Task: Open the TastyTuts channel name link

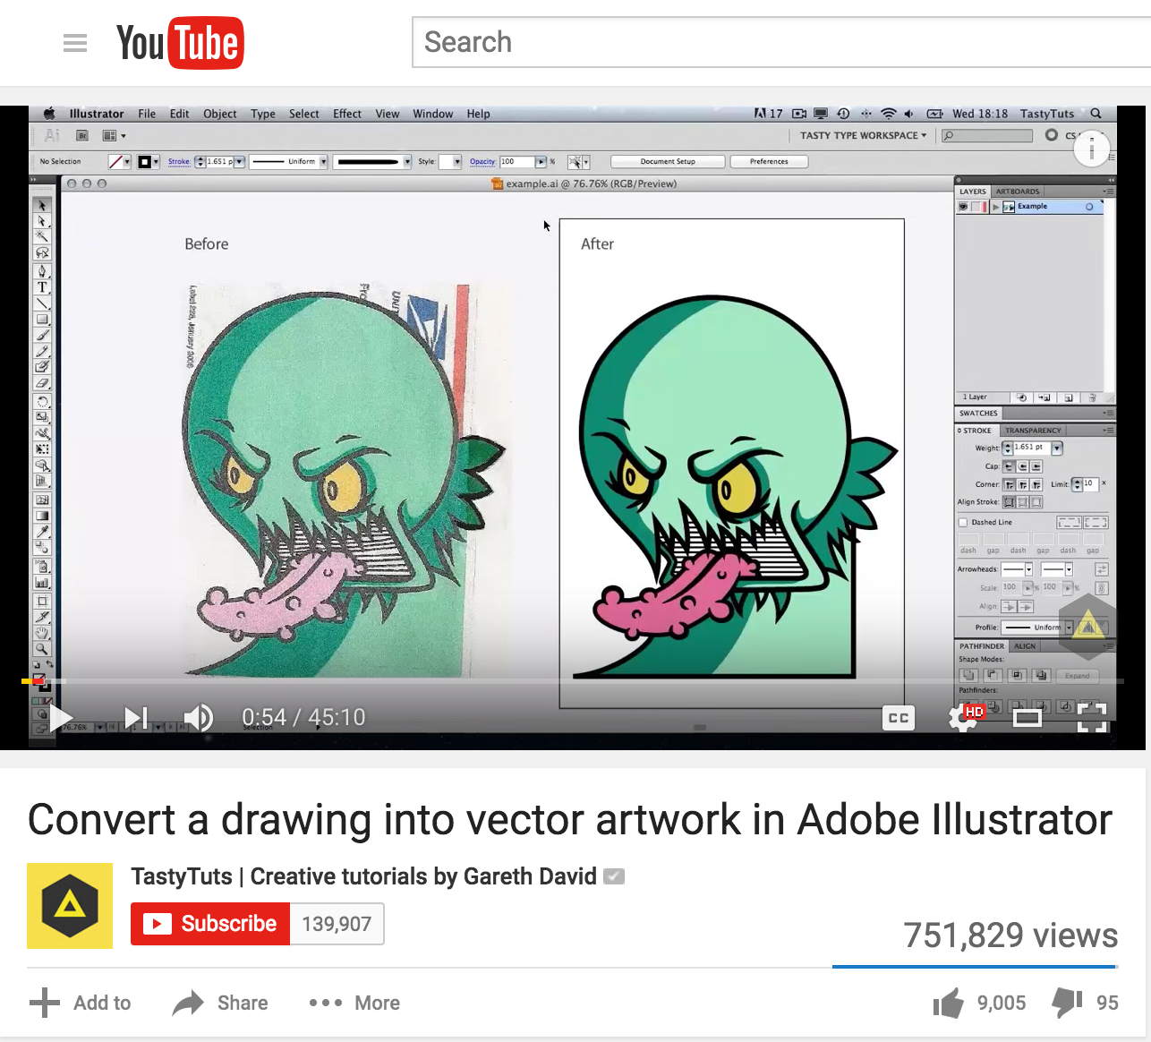Action: coord(363,876)
